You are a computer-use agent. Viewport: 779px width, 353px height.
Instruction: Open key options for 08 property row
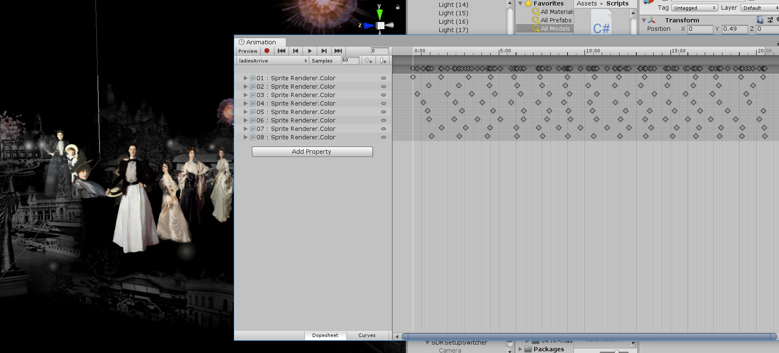coord(384,137)
